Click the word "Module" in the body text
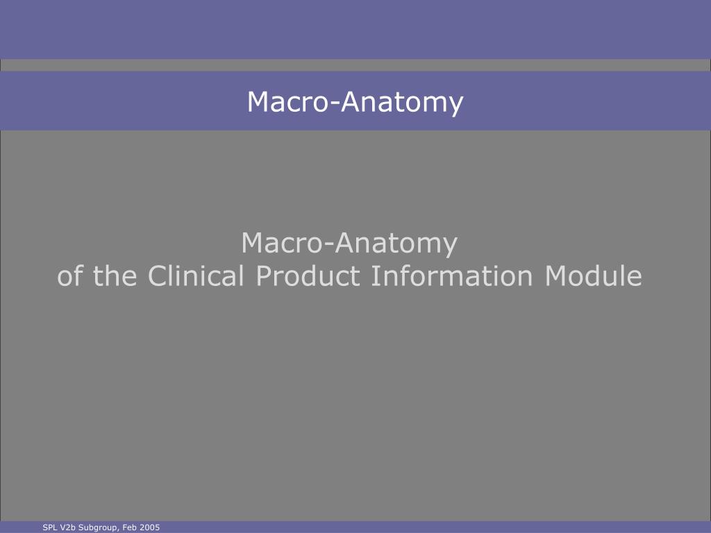The image size is (711, 533). pos(593,276)
